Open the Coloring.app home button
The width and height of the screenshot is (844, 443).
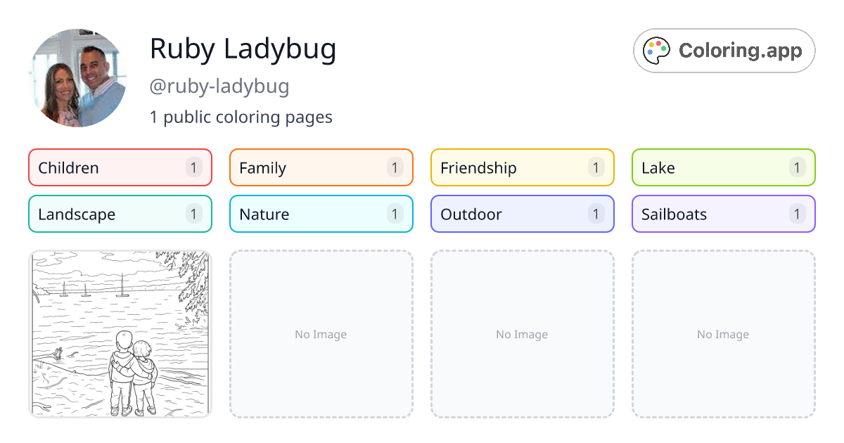click(x=724, y=51)
